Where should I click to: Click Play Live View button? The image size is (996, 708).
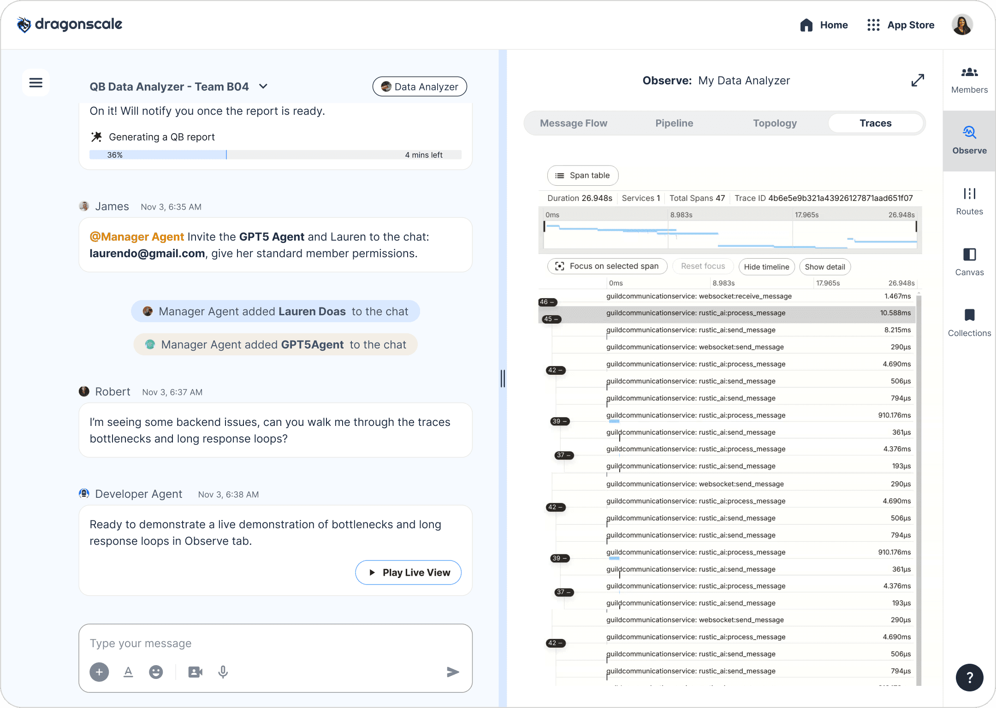point(408,572)
